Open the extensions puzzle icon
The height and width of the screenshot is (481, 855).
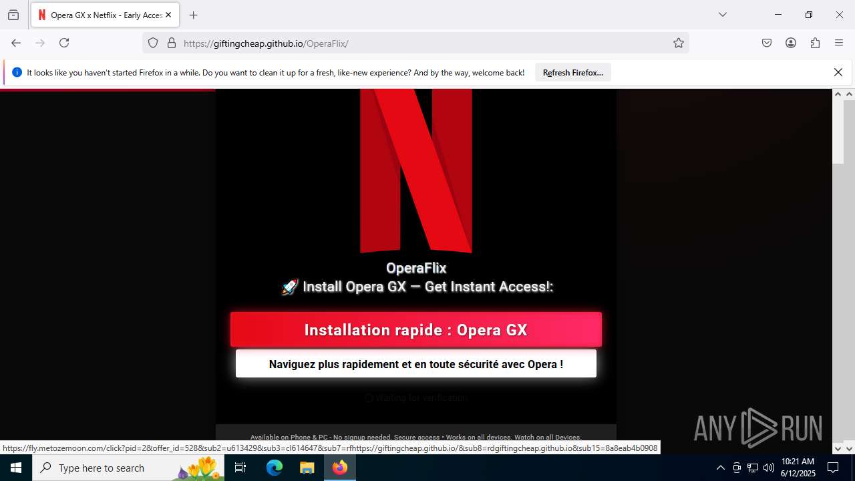(x=815, y=43)
